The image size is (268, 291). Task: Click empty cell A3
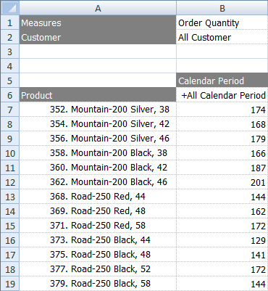(98, 52)
